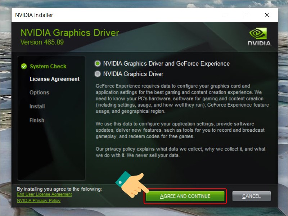
Task: Select the Finish step in the sidebar
Action: tap(37, 120)
